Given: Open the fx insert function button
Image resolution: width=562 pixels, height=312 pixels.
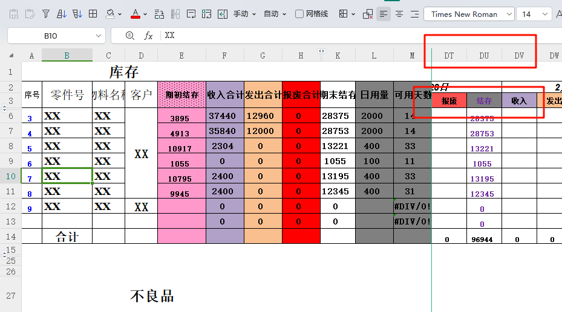Looking at the screenshot, I should [148, 36].
